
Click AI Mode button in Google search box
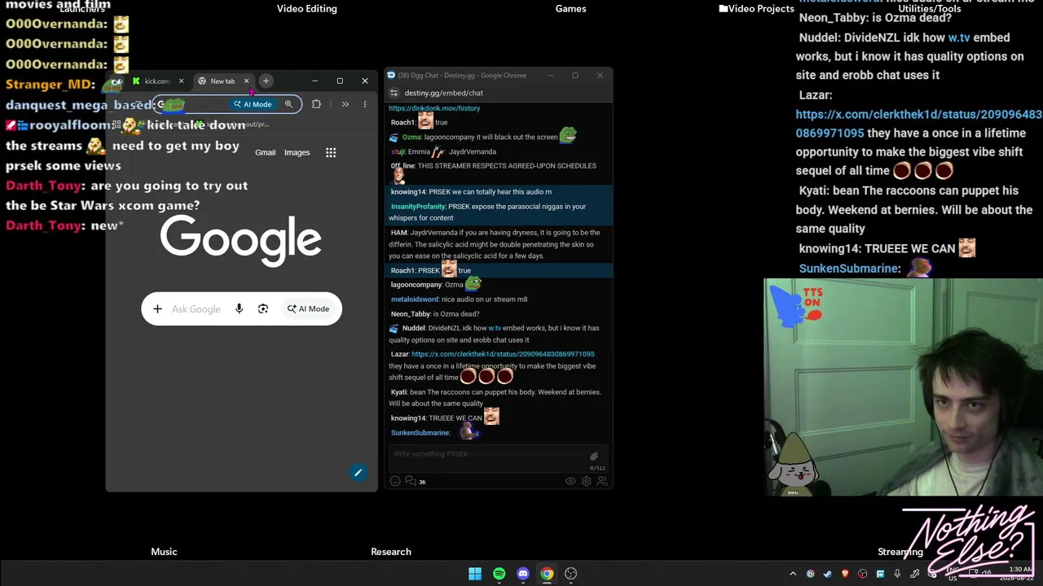[308, 309]
